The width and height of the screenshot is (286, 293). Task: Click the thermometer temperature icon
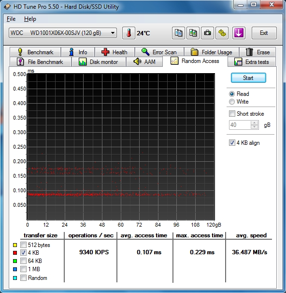click(x=129, y=33)
